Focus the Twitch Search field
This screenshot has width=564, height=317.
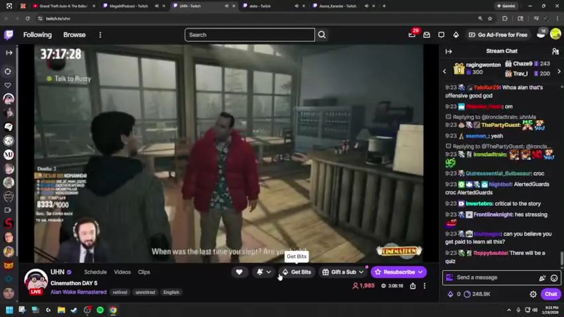(x=250, y=35)
